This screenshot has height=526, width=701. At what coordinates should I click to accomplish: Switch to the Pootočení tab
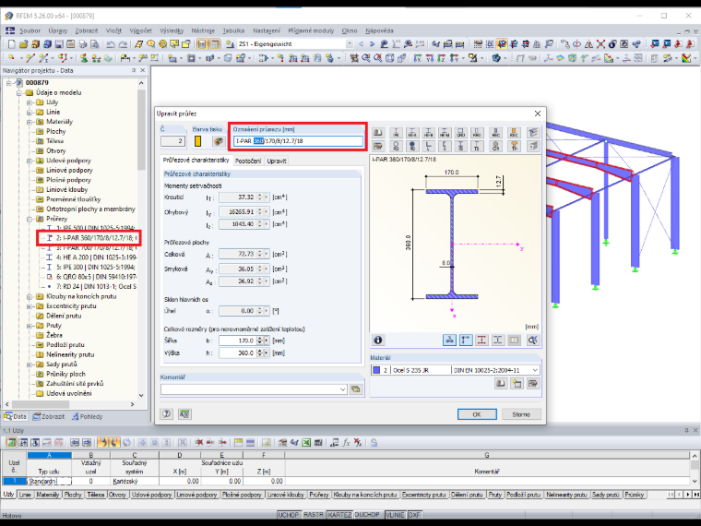pyautogui.click(x=248, y=161)
